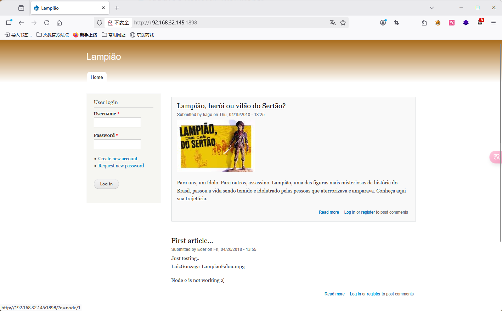Click the insecure connection padlock icon
The width and height of the screenshot is (502, 311).
pyautogui.click(x=110, y=23)
